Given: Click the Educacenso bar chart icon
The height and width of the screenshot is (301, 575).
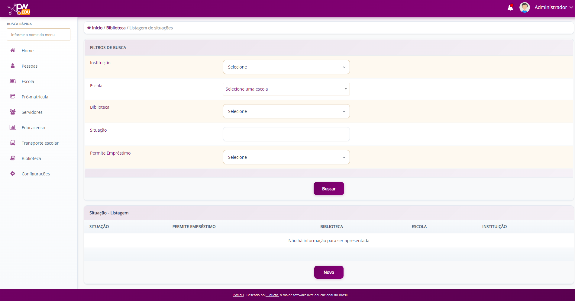Looking at the screenshot, I should pyautogui.click(x=13, y=127).
